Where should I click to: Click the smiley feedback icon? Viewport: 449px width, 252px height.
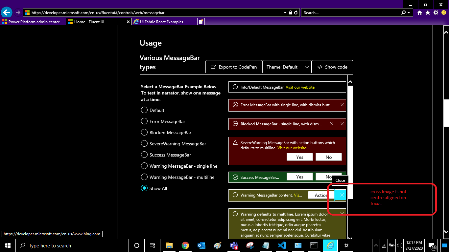point(444,12)
